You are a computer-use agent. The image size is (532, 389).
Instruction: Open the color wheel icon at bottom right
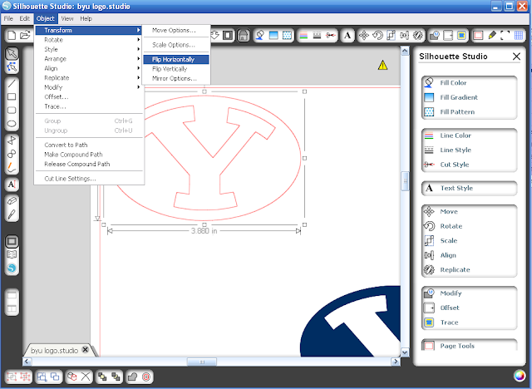(519, 376)
